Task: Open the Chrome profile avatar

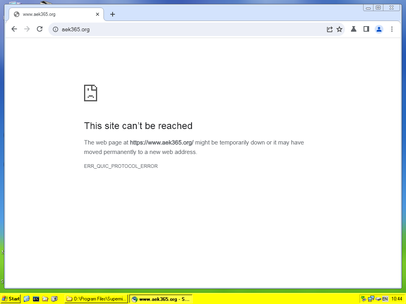Action: [379, 29]
